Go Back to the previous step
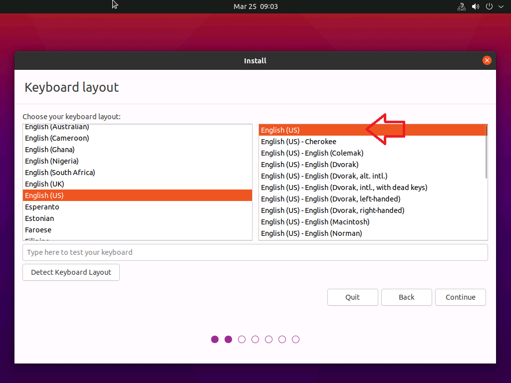Screen dimensions: 511x383 pos(406,297)
